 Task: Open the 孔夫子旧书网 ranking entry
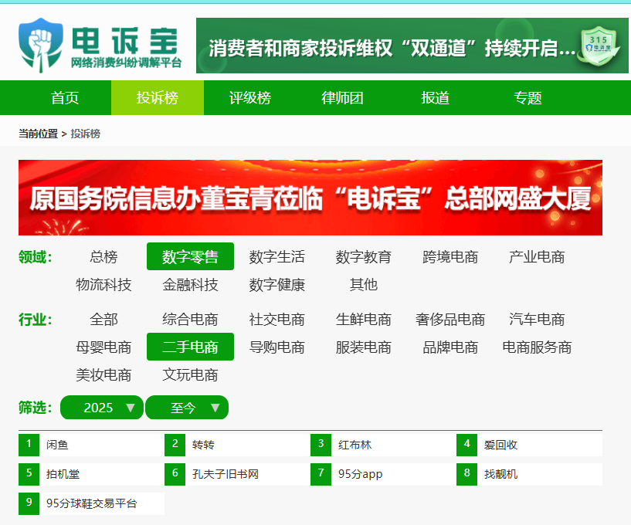[237, 474]
